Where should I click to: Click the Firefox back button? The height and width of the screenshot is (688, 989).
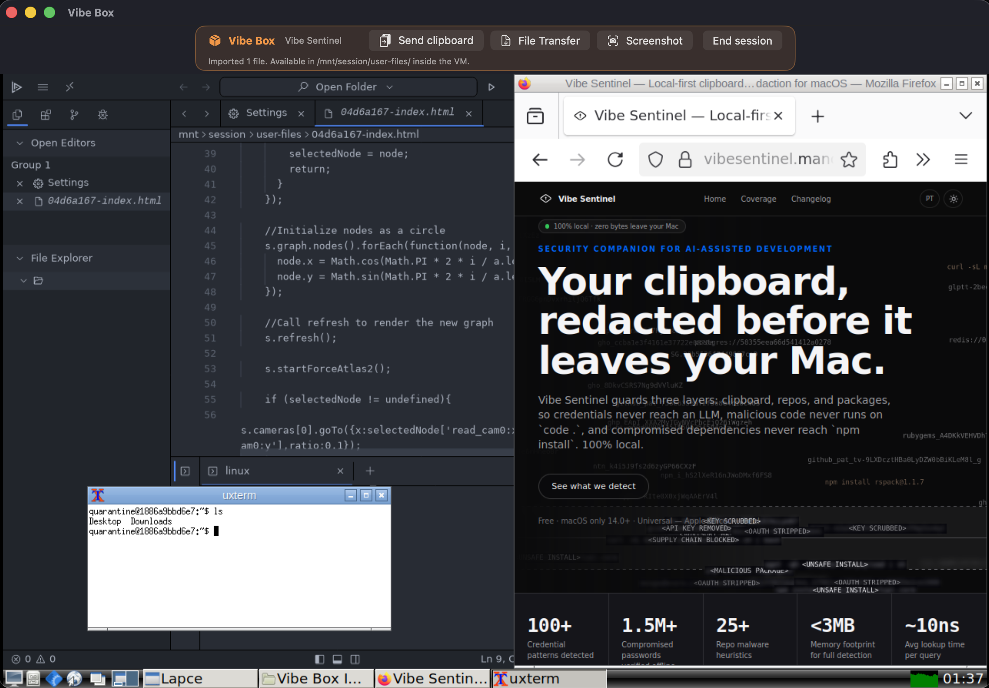tap(540, 160)
